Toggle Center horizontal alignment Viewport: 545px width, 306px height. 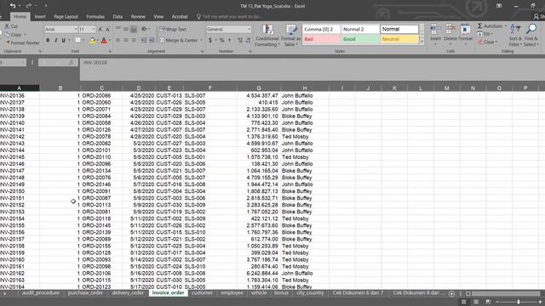126,40
